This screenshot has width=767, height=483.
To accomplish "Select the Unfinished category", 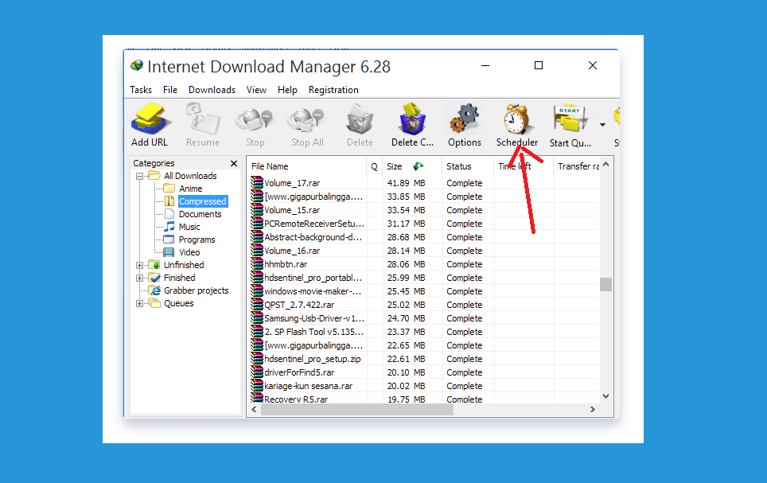I will [x=184, y=265].
